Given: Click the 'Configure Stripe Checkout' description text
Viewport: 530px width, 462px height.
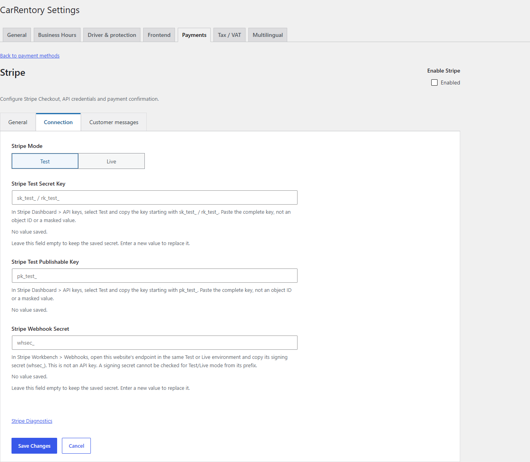Looking at the screenshot, I should 79,99.
